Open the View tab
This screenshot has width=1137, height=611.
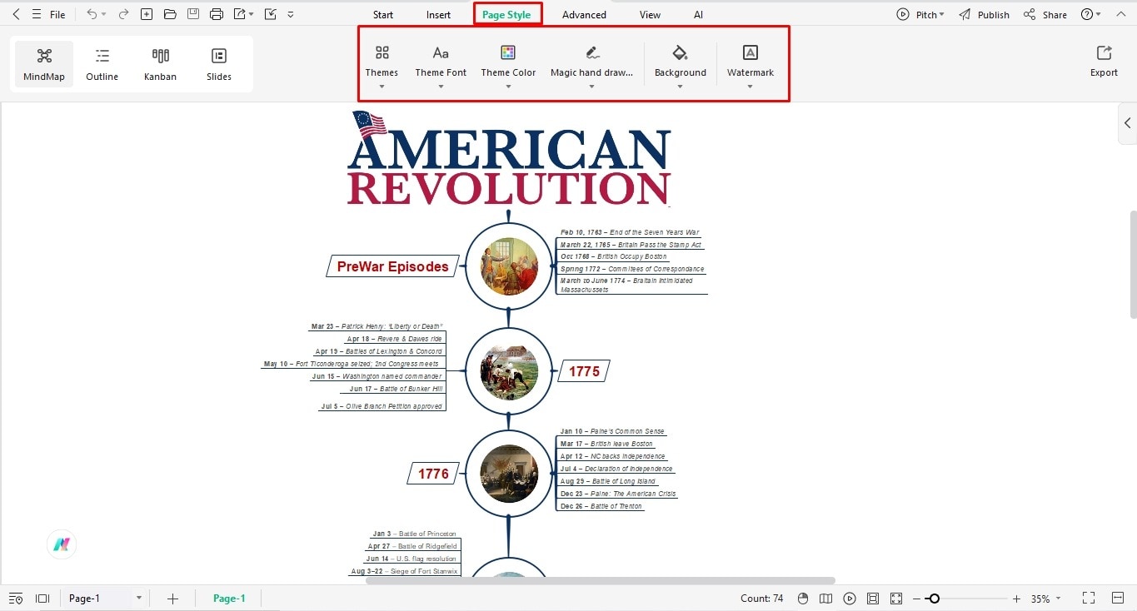(650, 15)
